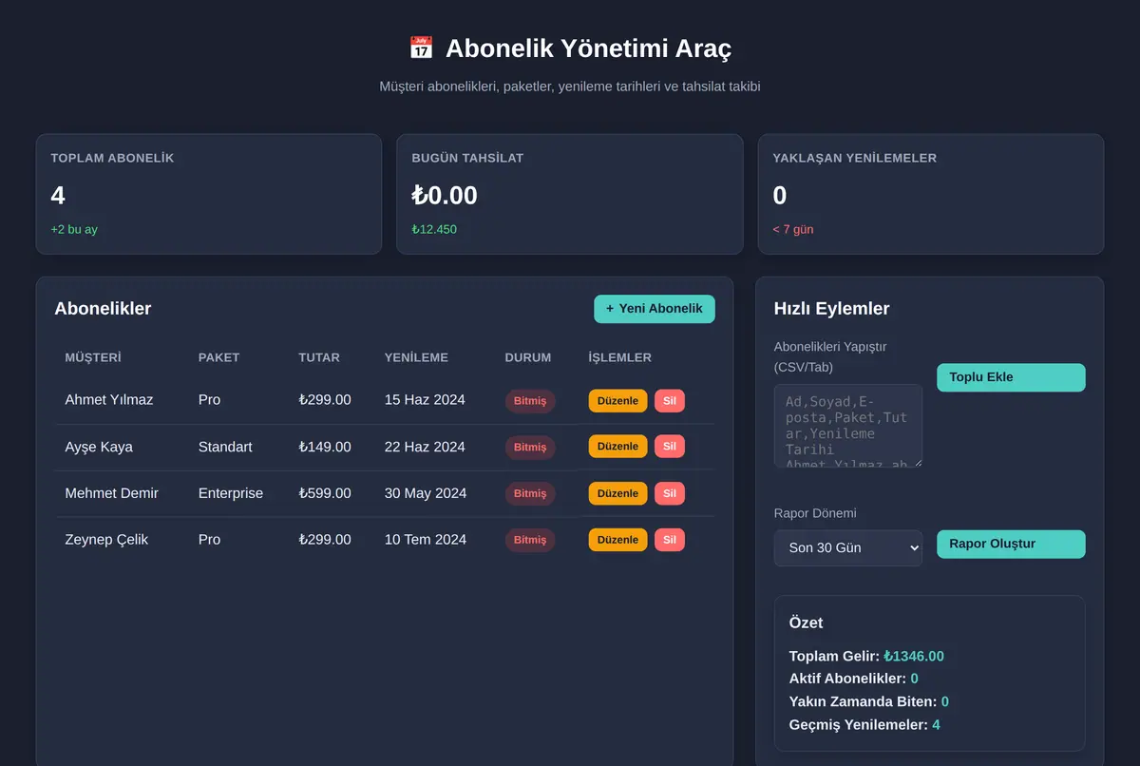
Task: Click the ₺12.450 text under Bugün Tahsilat
Action: tap(434, 230)
